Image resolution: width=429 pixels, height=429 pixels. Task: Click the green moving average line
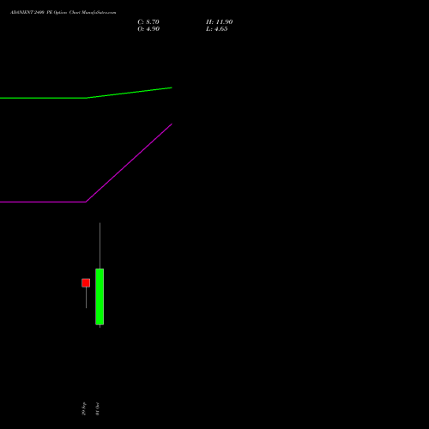tap(86, 98)
